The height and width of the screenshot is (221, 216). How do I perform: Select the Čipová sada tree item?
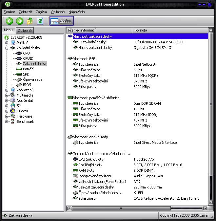32,79
